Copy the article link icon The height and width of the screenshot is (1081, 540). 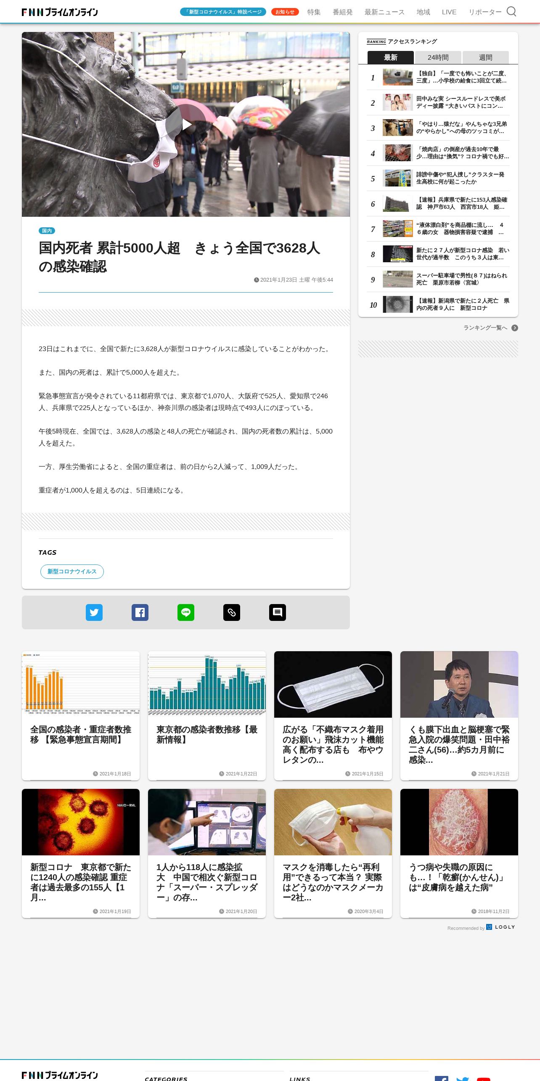click(232, 612)
